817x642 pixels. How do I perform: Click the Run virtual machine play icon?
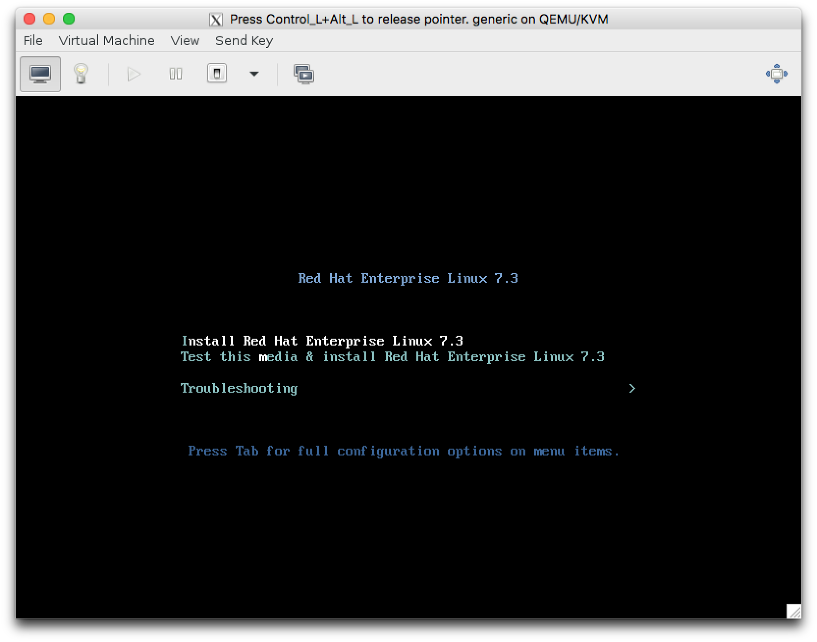tap(134, 74)
